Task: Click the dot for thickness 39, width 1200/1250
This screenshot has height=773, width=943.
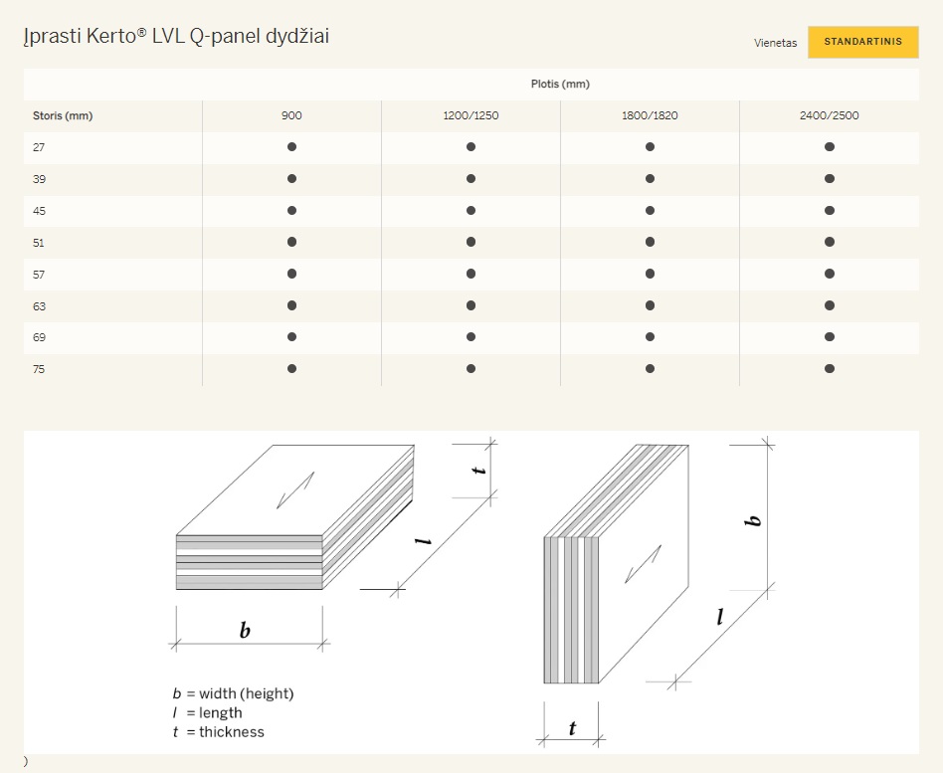Action: click(x=471, y=179)
